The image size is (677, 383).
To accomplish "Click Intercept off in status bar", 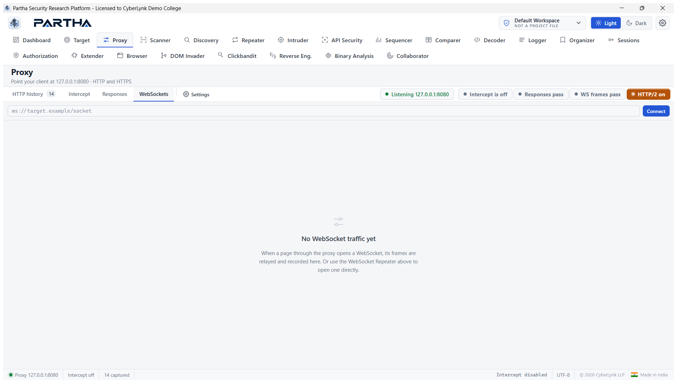I will pyautogui.click(x=81, y=375).
